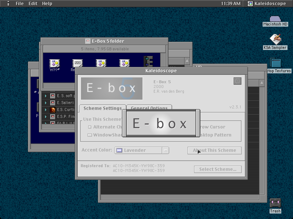
Task: Dismiss the large E-box splash banner
Action: (161, 123)
